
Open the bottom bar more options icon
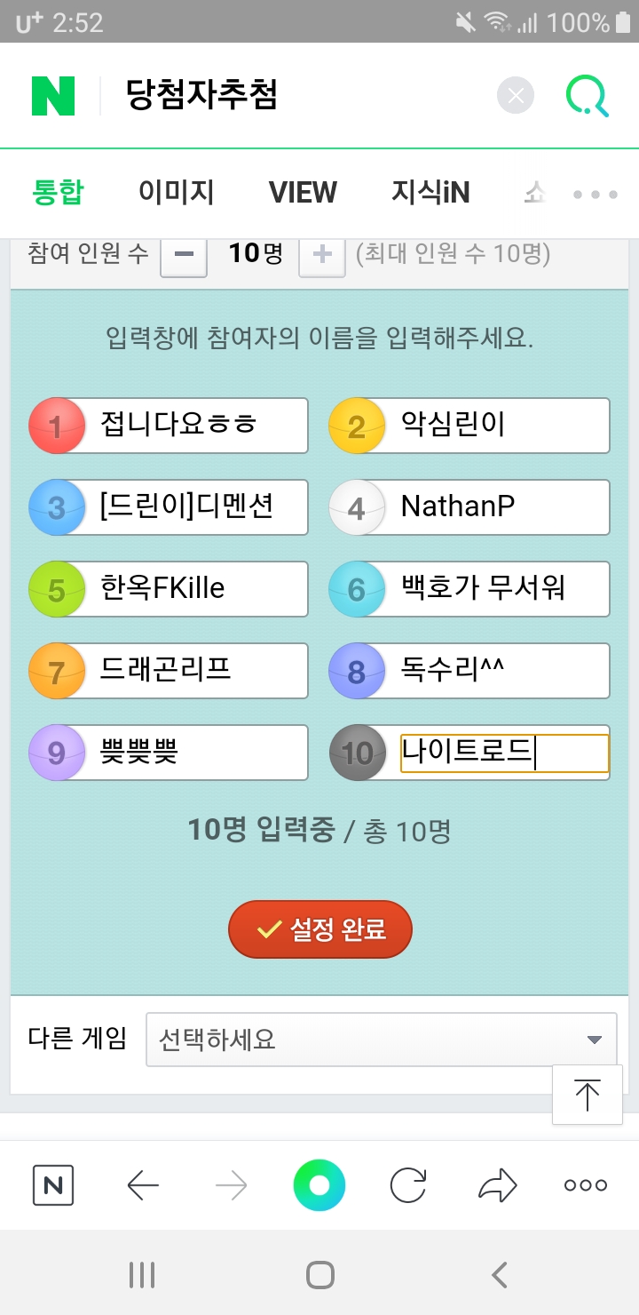pyautogui.click(x=586, y=1185)
